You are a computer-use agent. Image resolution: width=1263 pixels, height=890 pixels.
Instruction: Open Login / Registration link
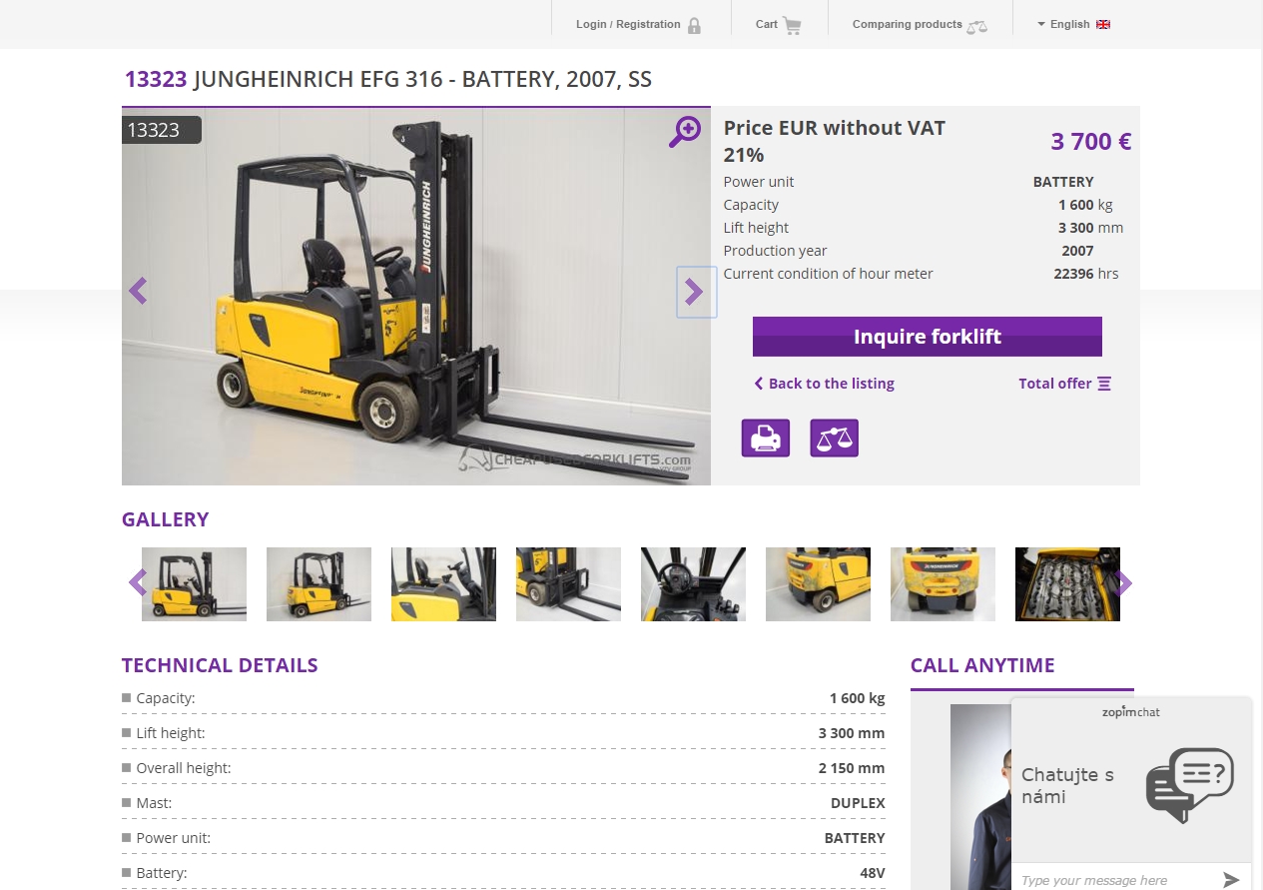638,24
